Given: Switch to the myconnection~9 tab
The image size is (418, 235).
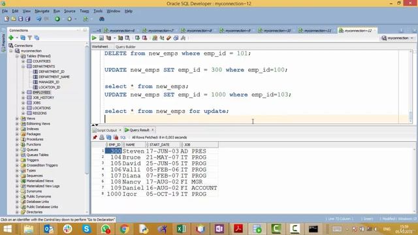Looking at the screenshot, I should pos(238,31).
